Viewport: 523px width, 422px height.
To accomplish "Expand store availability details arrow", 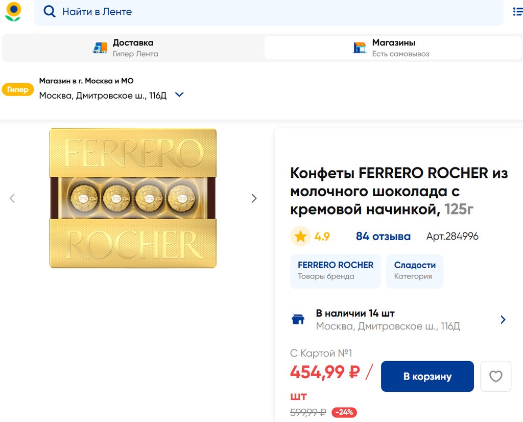I will point(503,320).
